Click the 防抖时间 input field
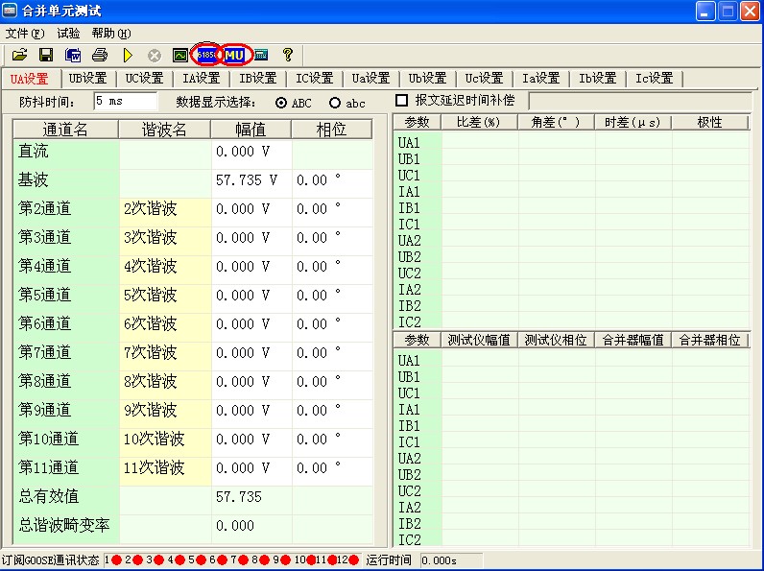Viewport: 764px width, 571px height. tap(125, 101)
